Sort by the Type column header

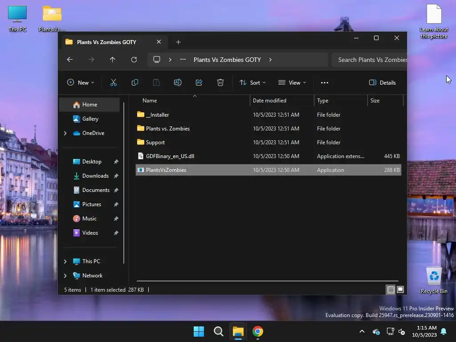click(341, 101)
